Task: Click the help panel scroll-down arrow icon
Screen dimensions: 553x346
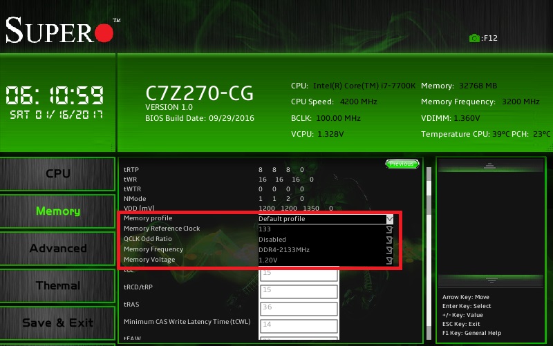Action: click(491, 280)
